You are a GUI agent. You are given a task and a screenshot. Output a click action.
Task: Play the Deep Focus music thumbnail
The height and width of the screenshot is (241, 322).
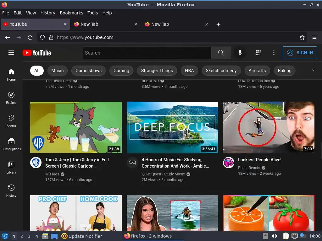(x=172, y=127)
